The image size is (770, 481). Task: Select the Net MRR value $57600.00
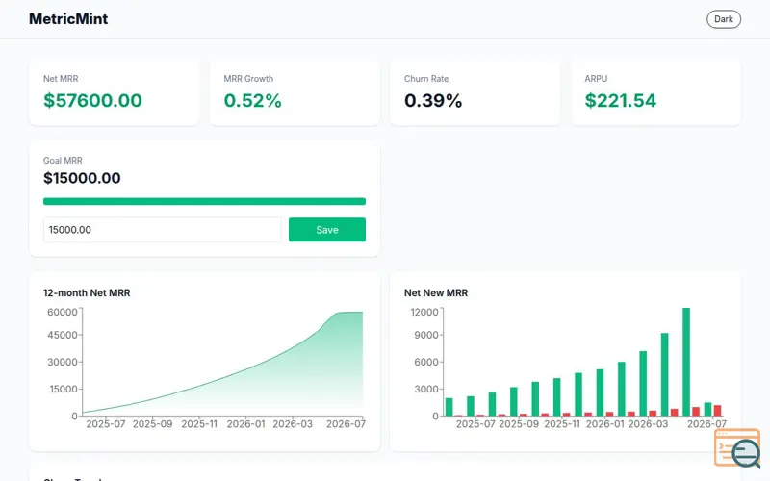[92, 101]
